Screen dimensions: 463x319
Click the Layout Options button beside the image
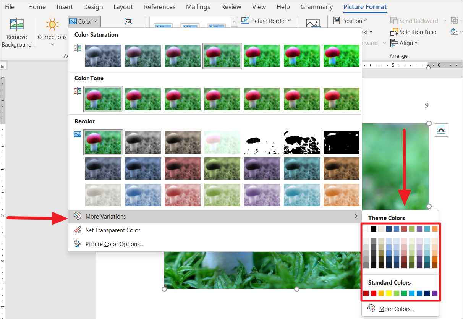point(441,130)
